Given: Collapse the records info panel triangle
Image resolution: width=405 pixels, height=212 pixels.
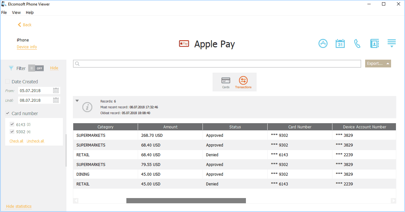Looking at the screenshot, I should 77,101.
